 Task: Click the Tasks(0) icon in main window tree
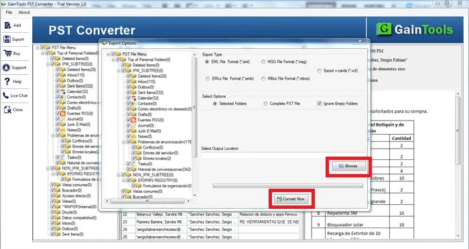coord(63,157)
